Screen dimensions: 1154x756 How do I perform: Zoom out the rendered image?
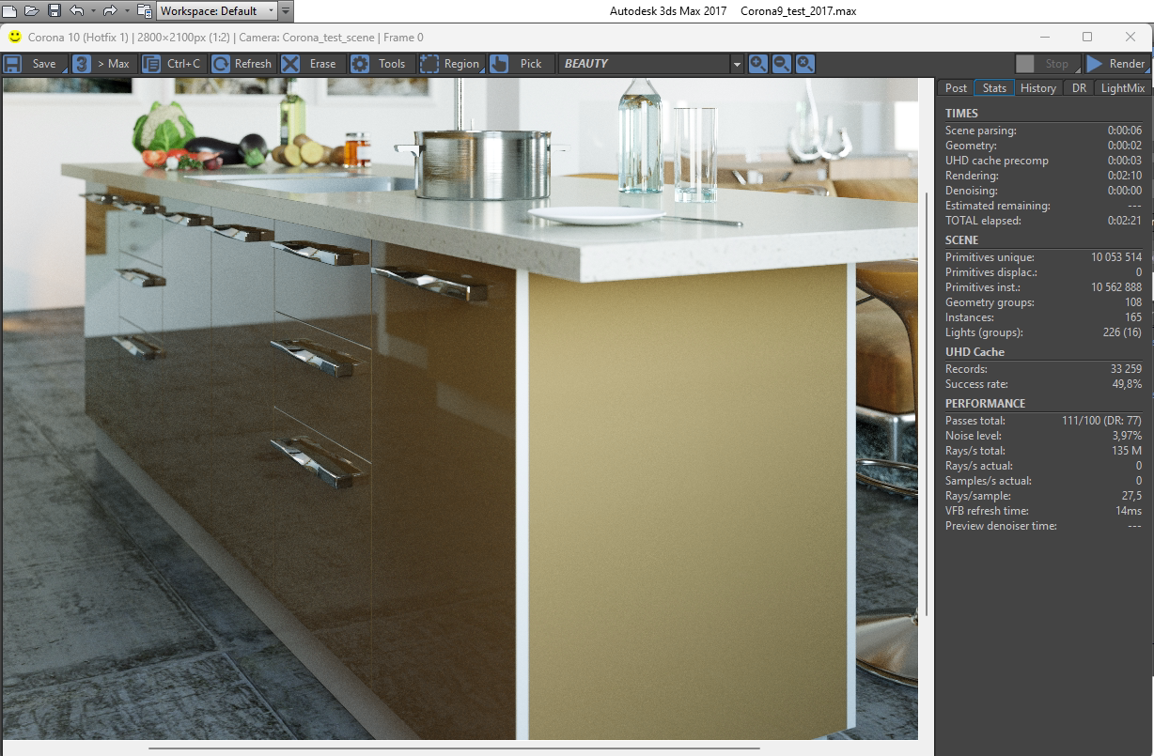click(781, 64)
